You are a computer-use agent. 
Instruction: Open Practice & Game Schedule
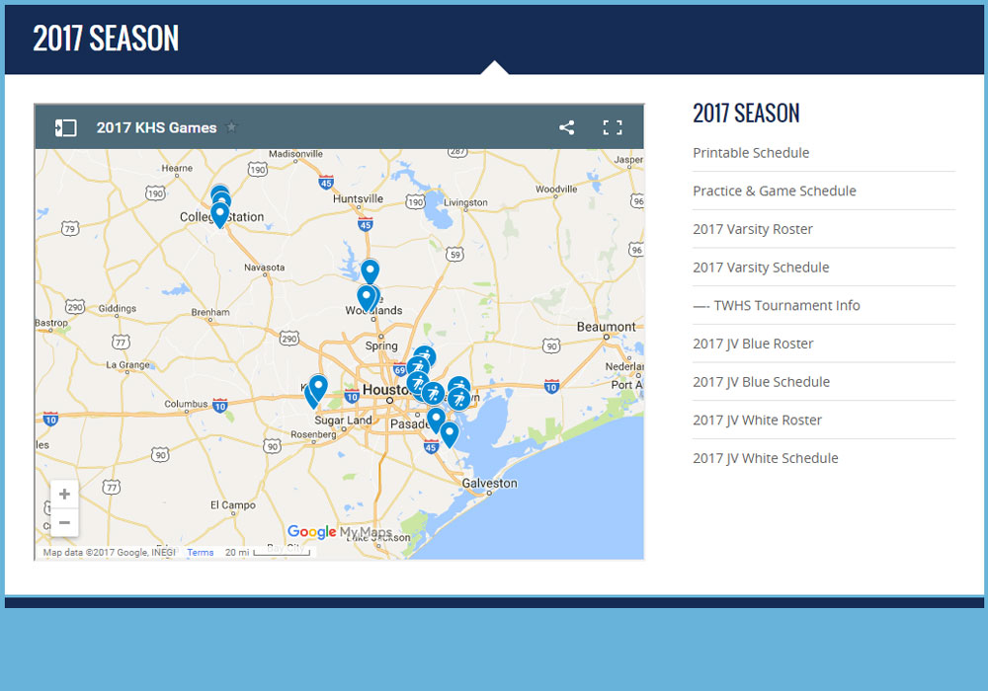(x=775, y=191)
